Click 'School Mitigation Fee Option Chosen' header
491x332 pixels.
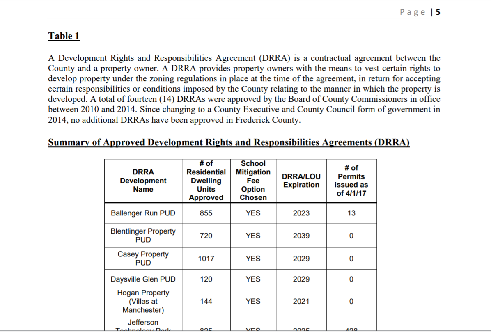pyautogui.click(x=253, y=181)
